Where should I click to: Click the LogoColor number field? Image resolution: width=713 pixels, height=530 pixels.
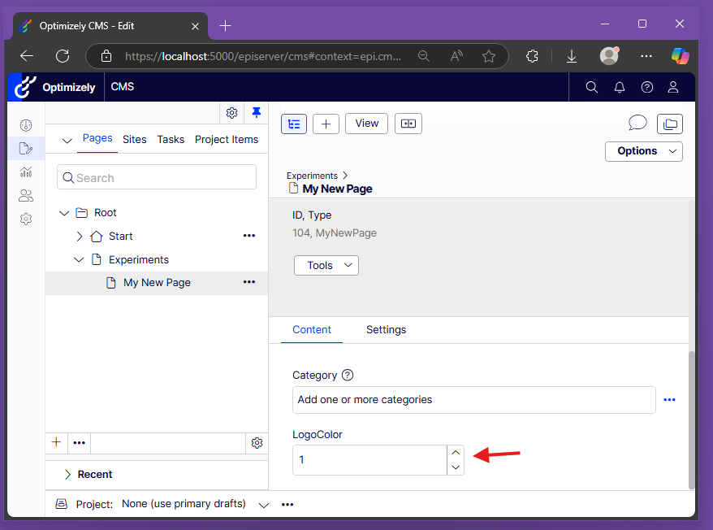pos(369,460)
